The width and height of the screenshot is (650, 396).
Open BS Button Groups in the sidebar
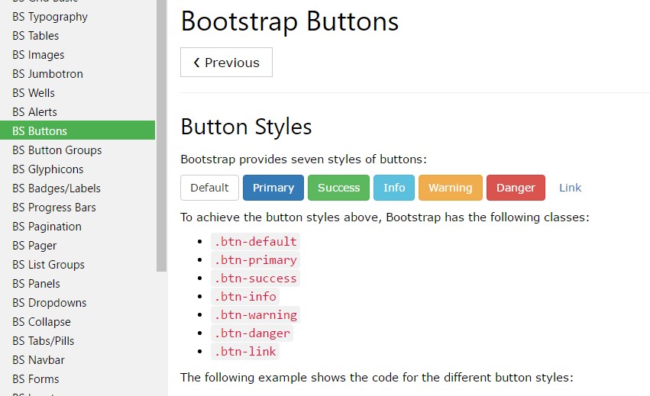[77, 150]
